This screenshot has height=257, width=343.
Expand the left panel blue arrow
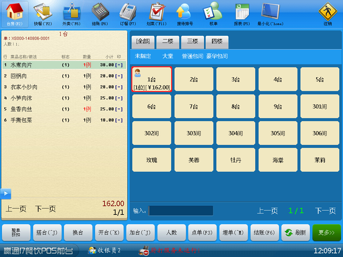[x=6, y=194]
